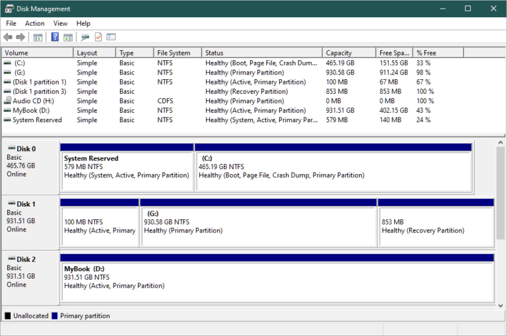Click the Primary partition blue legend swatch
The height and width of the screenshot is (336, 507).
pos(55,316)
